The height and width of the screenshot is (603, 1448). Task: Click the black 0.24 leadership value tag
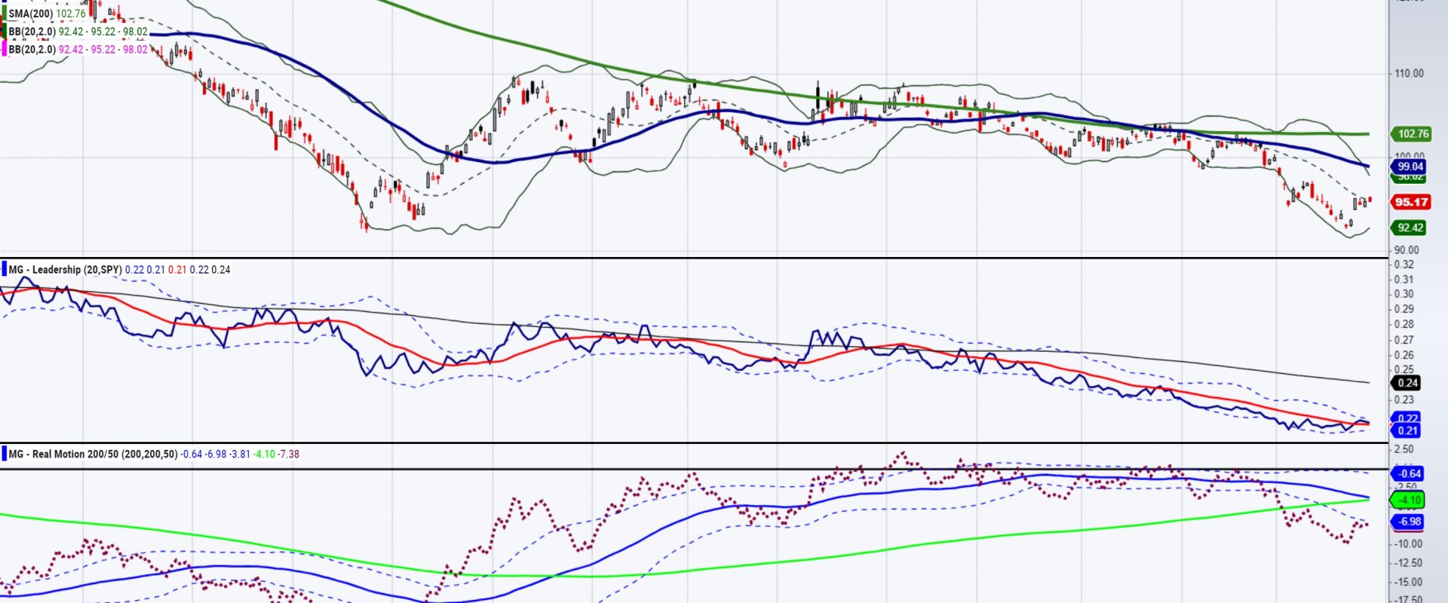(1407, 382)
